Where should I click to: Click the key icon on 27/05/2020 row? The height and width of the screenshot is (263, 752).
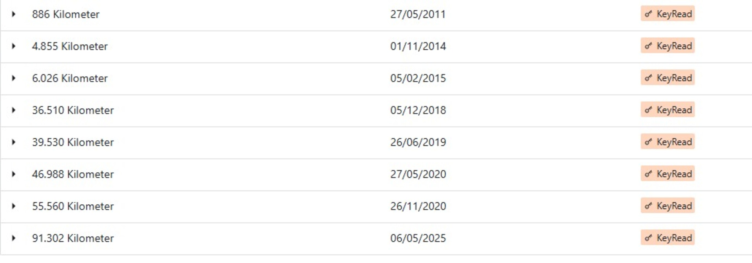[648, 174]
